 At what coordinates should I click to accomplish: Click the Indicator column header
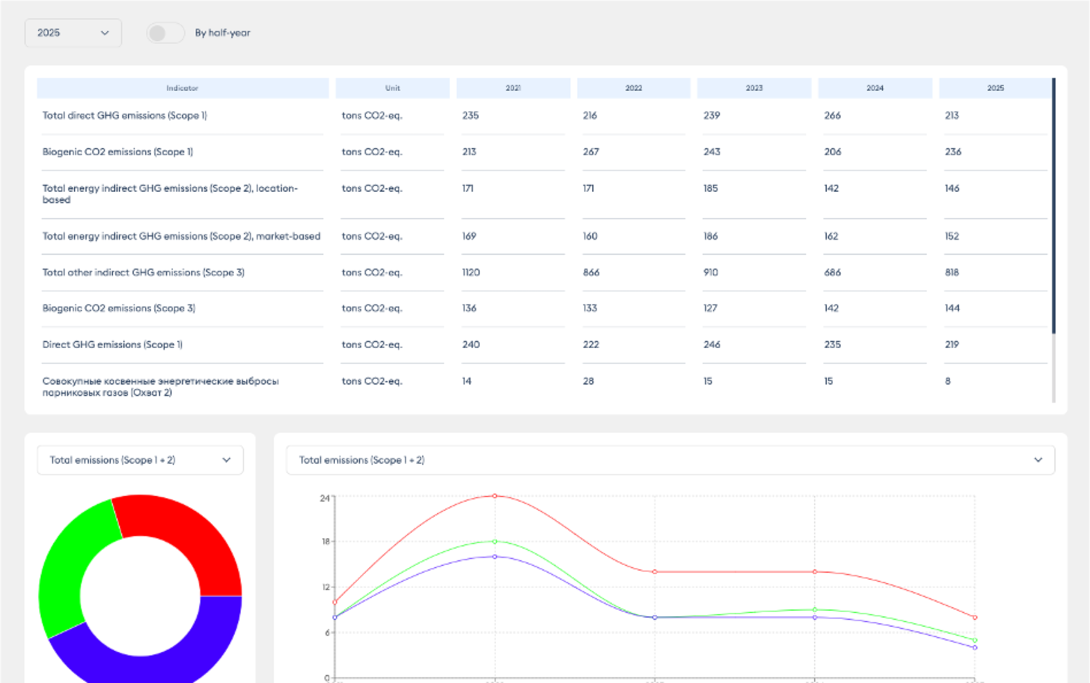coord(182,88)
